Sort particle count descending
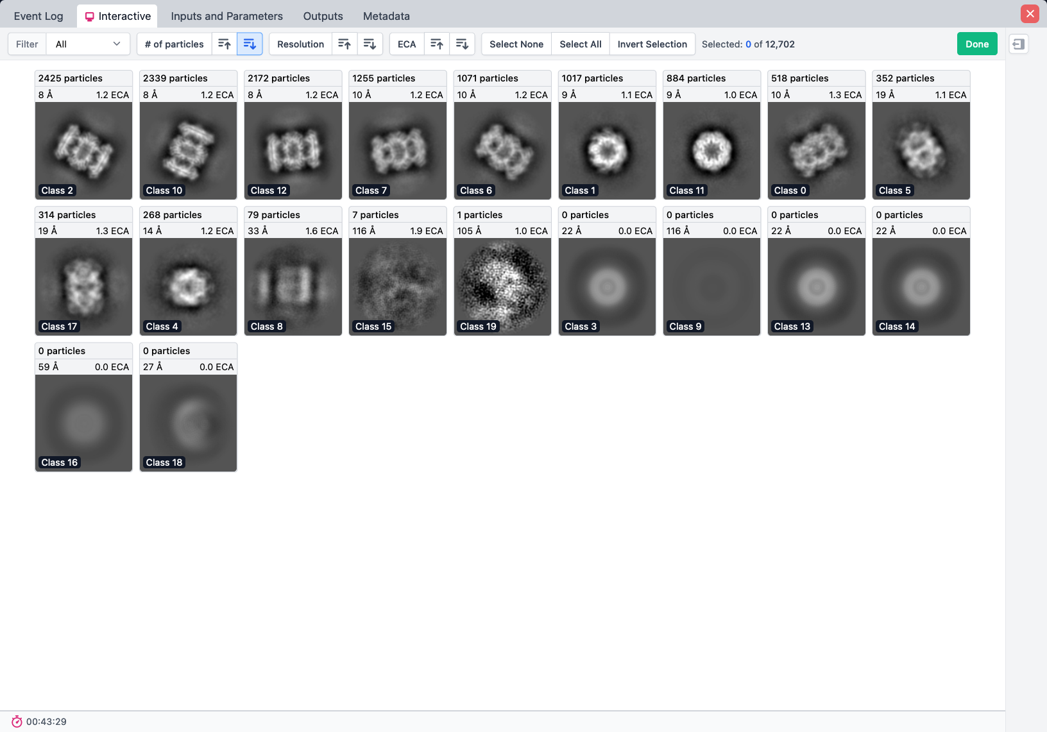This screenshot has width=1047, height=732. 250,44
